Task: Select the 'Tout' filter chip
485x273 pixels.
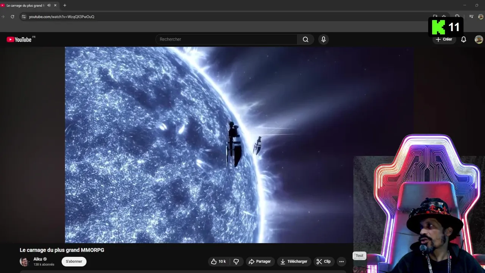Action: (360, 256)
